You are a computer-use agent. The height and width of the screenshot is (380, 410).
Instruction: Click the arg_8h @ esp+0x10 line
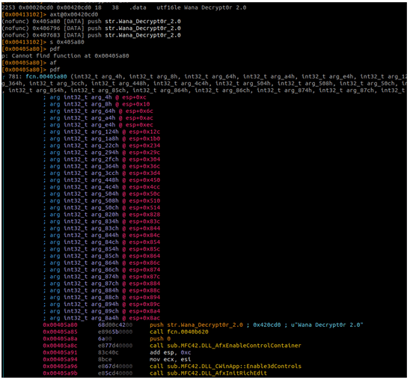click(97, 104)
